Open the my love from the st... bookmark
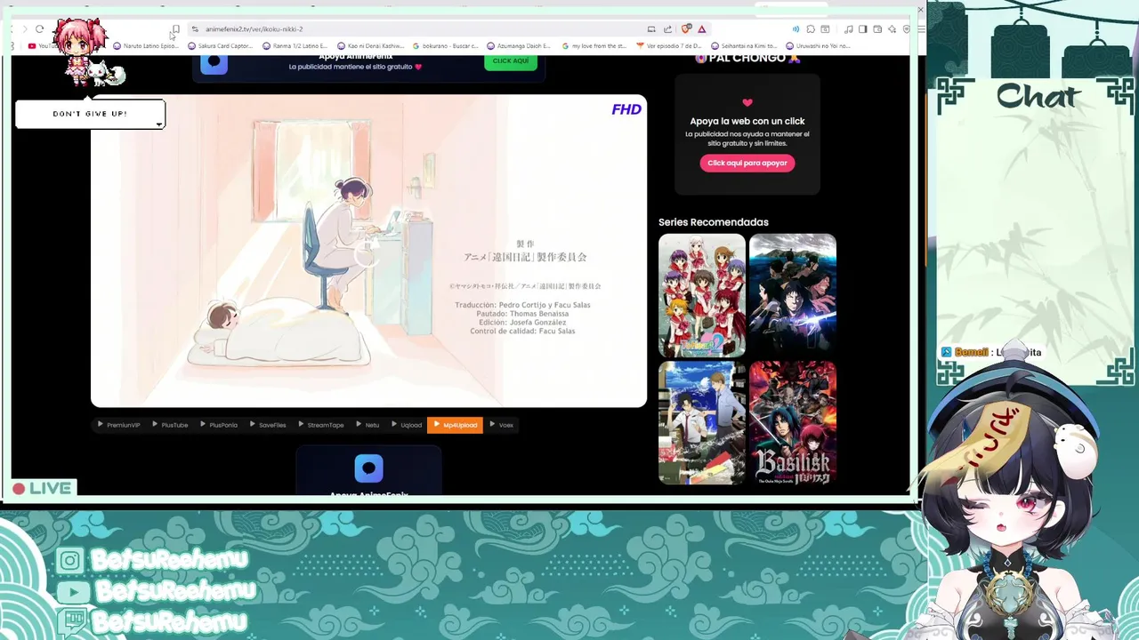Viewport: 1139px width, 640px height. tap(594, 46)
